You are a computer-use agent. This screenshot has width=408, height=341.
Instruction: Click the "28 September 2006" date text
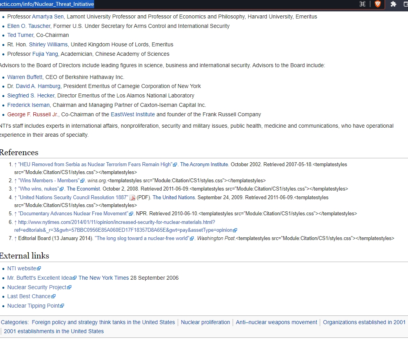[x=155, y=278]
